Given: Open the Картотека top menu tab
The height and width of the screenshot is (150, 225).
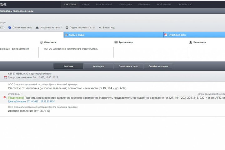Looking at the screenshot, I should (70, 4).
